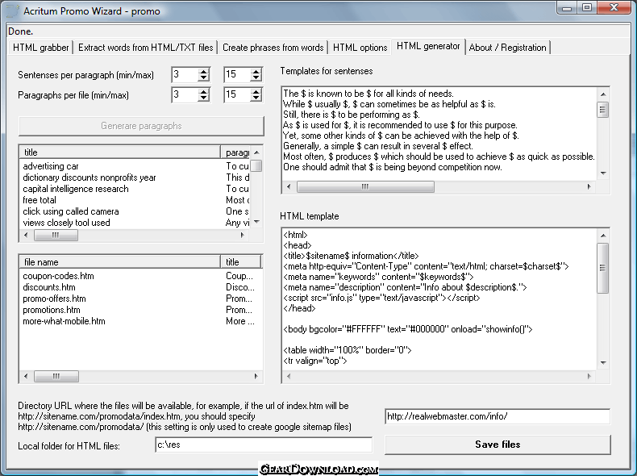The width and height of the screenshot is (637, 476).
Task: Select the 'advertising car' row
Action: click(x=134, y=166)
